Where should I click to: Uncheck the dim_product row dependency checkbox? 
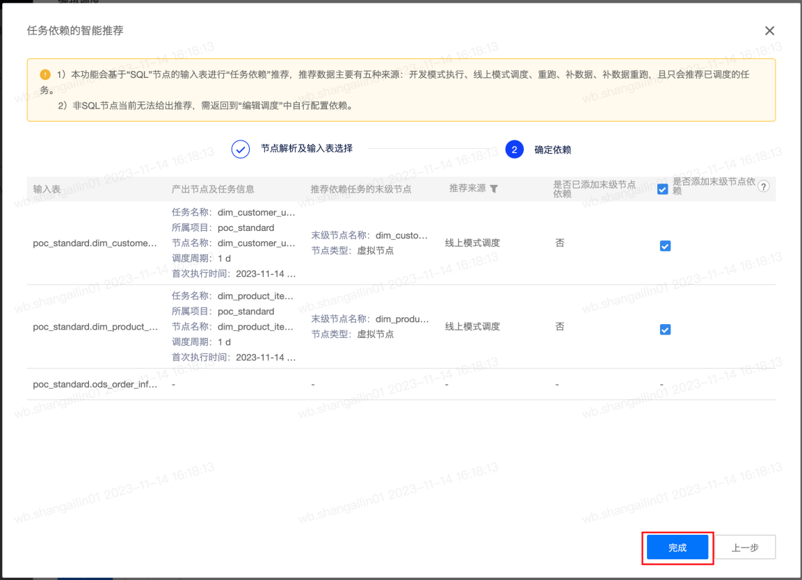665,330
